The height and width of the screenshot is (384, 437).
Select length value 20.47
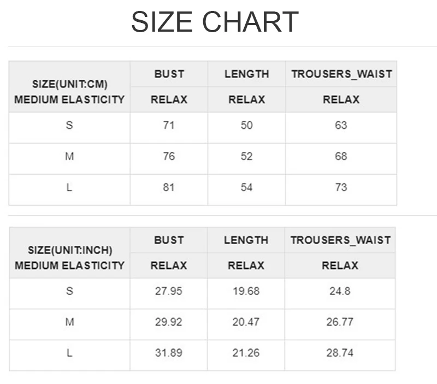[x=246, y=322]
